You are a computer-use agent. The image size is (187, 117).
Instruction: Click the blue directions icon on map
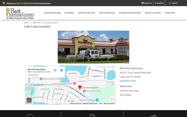pyautogui.click(x=61, y=70)
